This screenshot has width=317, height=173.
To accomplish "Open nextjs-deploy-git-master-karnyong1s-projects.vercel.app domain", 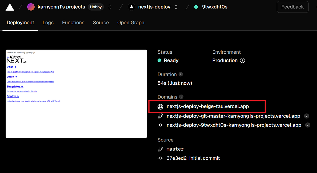I will pos(233,116).
